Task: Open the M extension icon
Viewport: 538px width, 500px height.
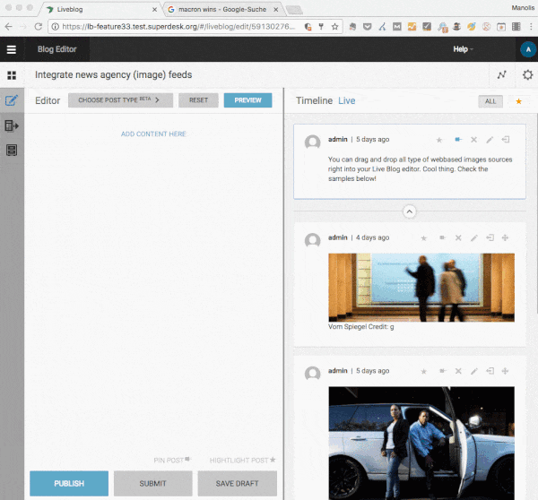Action: point(397,26)
